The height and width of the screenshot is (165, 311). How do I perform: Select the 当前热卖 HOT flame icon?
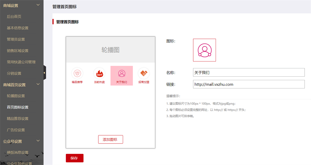[99, 73]
